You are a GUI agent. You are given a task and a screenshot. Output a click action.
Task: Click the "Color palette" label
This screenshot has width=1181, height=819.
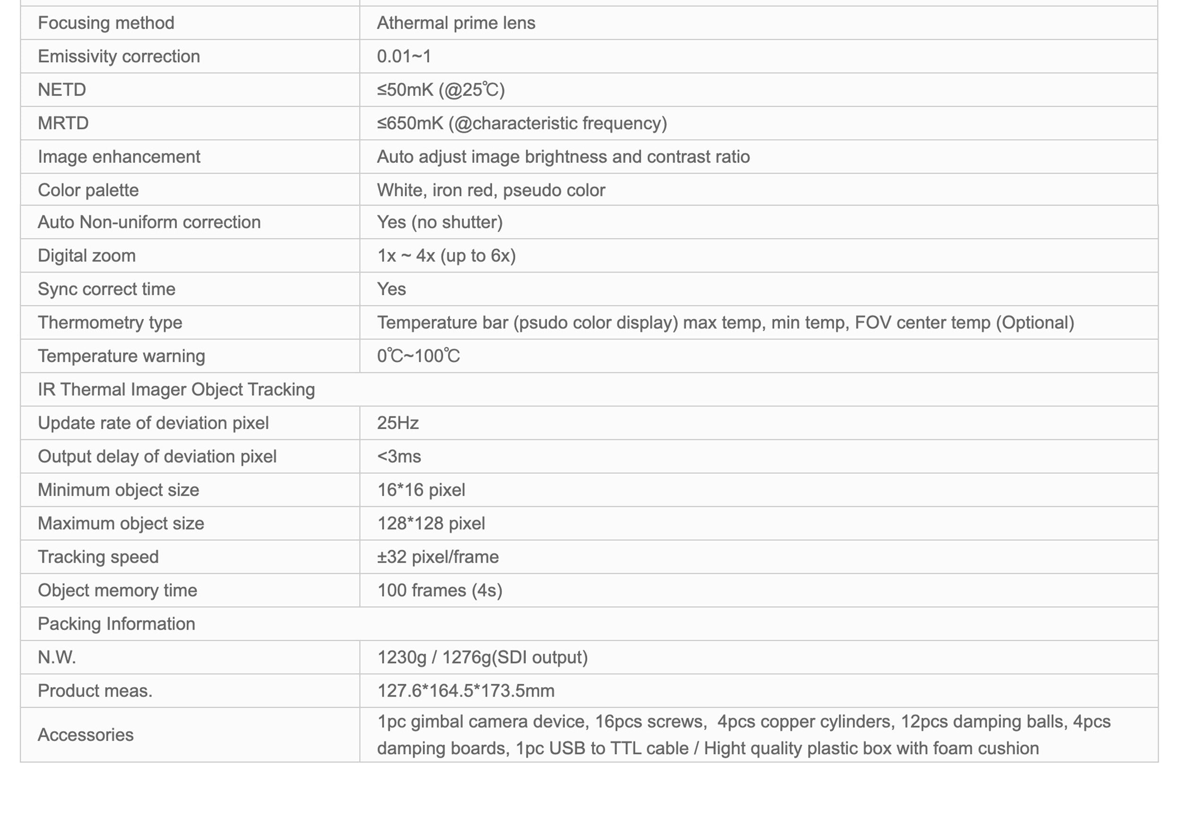pyautogui.click(x=88, y=190)
